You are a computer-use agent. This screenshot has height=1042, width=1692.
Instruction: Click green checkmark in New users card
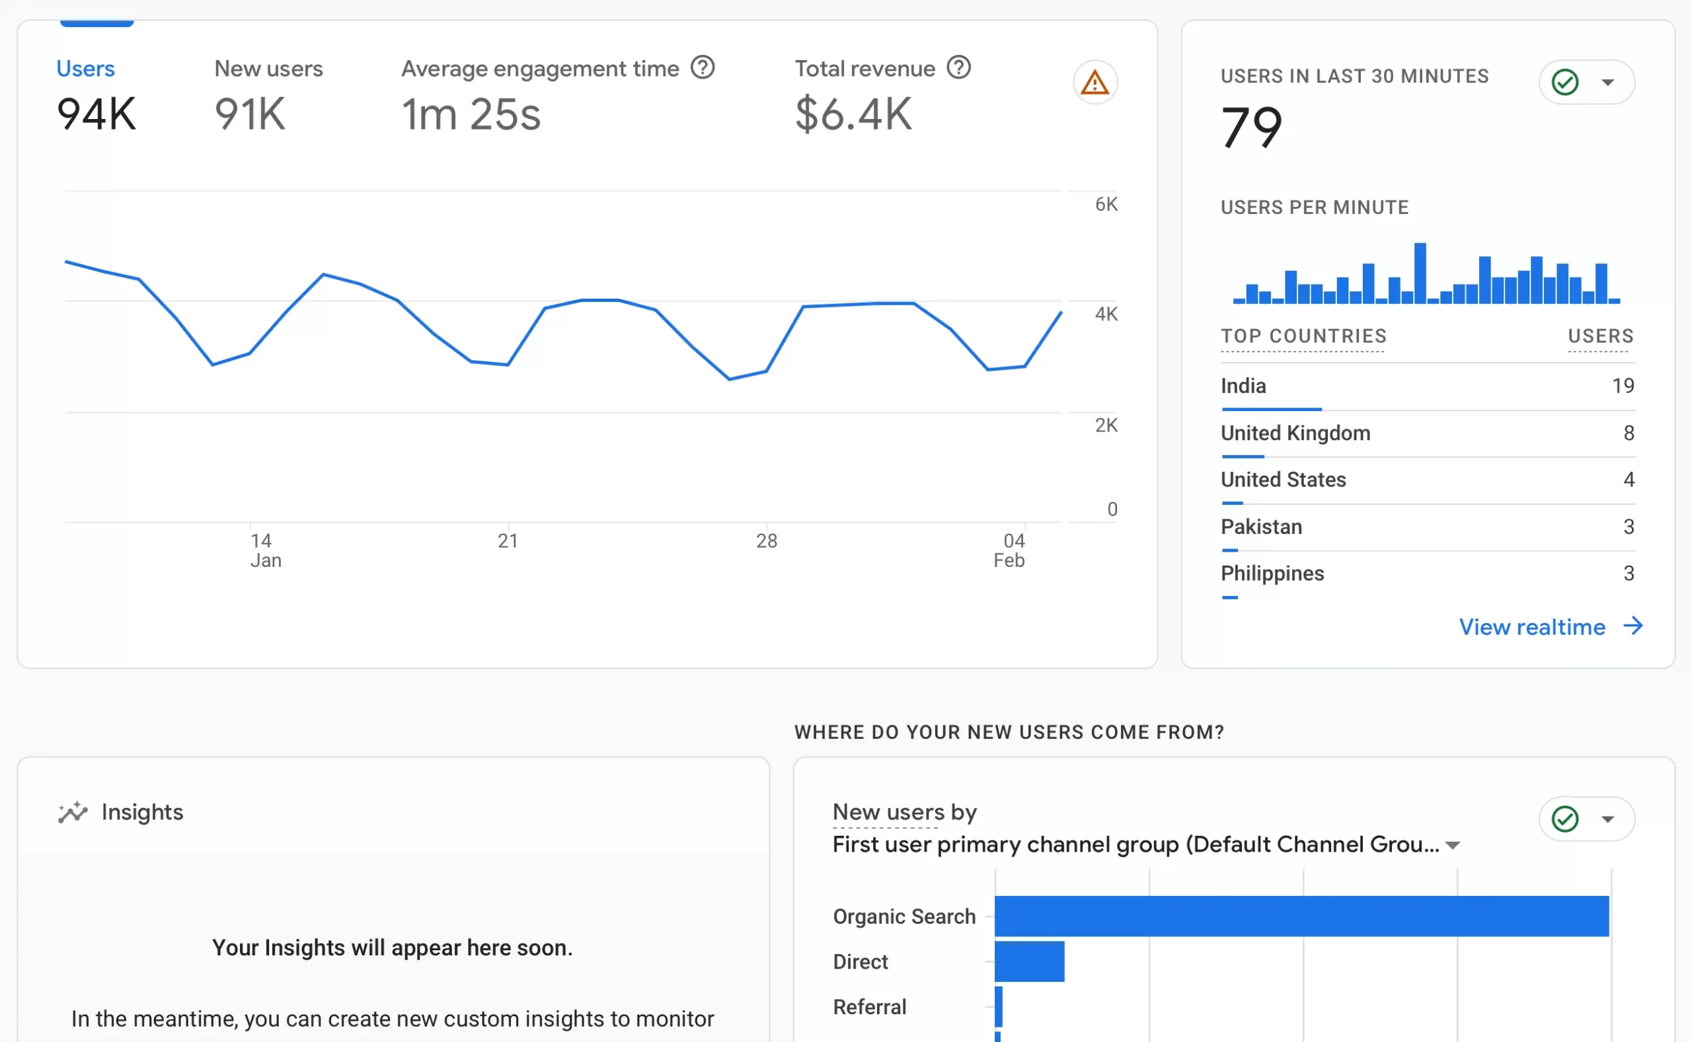click(1564, 819)
